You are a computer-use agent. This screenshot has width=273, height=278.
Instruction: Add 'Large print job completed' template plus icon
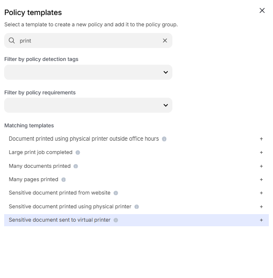pos(261,152)
